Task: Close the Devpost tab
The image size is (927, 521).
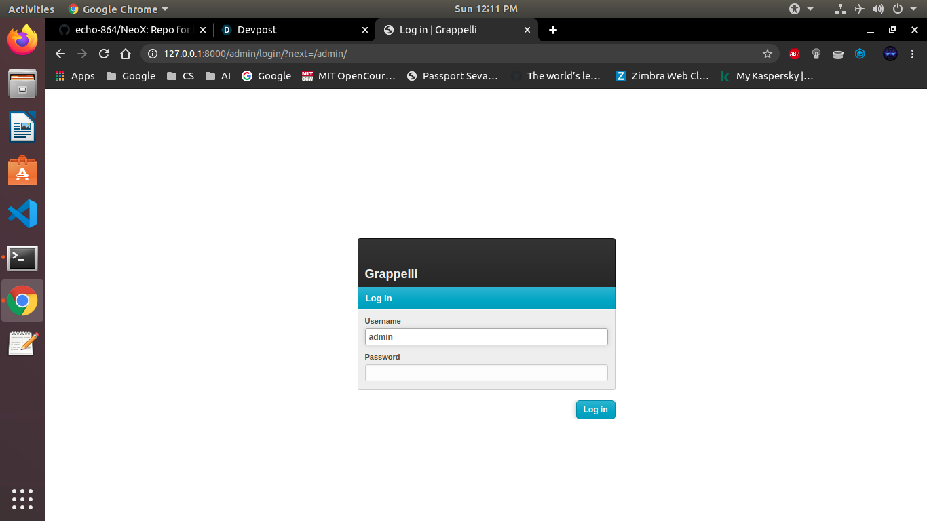Action: pyautogui.click(x=365, y=30)
